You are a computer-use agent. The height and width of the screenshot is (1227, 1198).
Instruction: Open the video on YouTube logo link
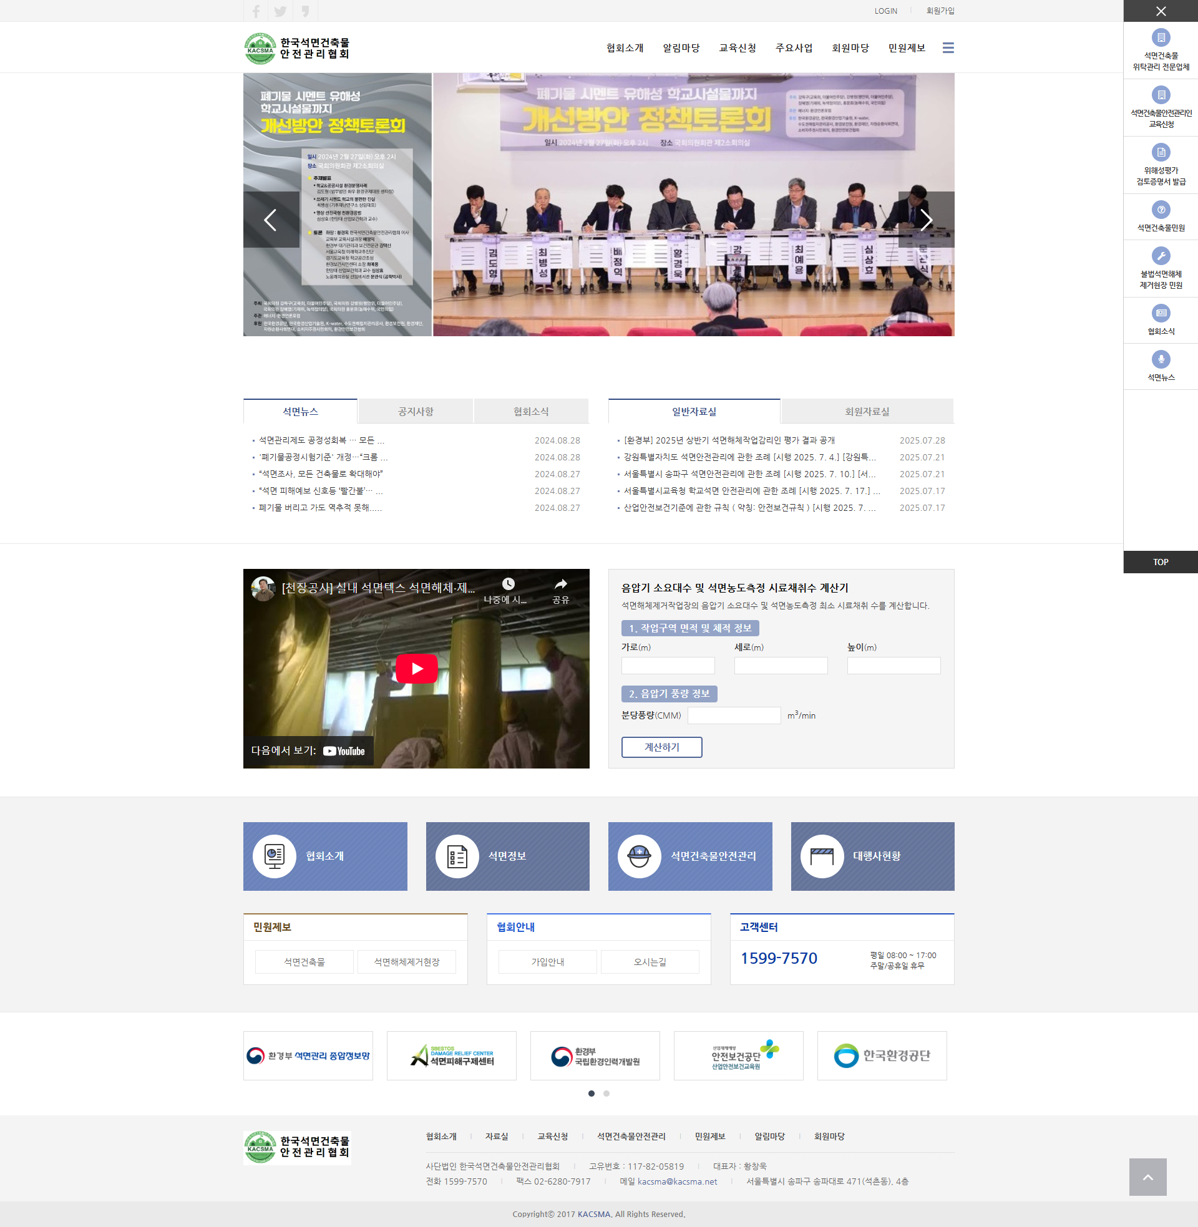click(x=344, y=751)
